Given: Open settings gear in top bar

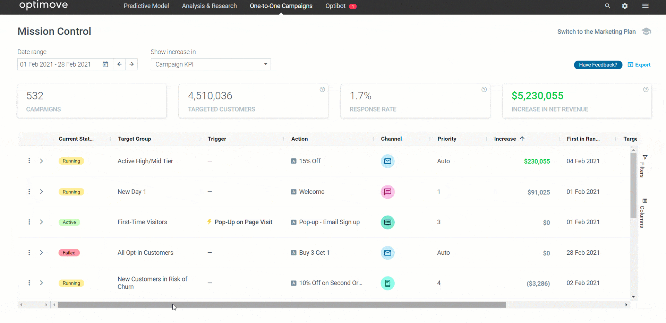Looking at the screenshot, I should (x=625, y=6).
